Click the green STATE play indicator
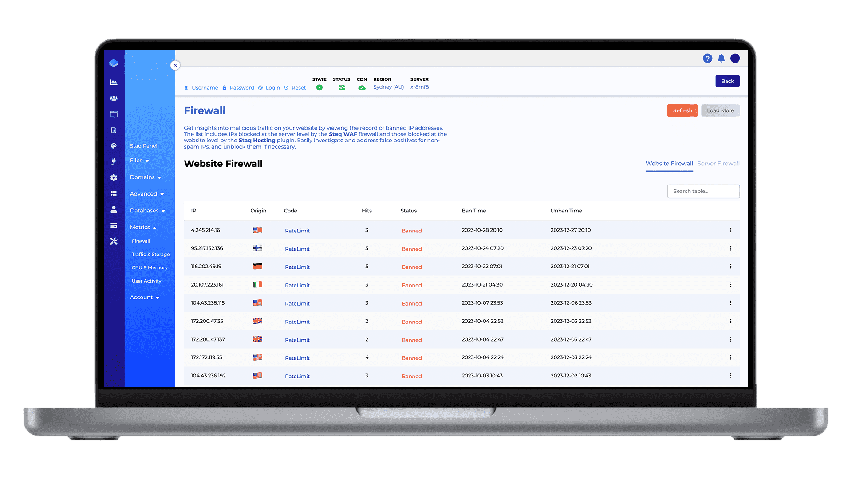The height and width of the screenshot is (479, 852). 319,87
